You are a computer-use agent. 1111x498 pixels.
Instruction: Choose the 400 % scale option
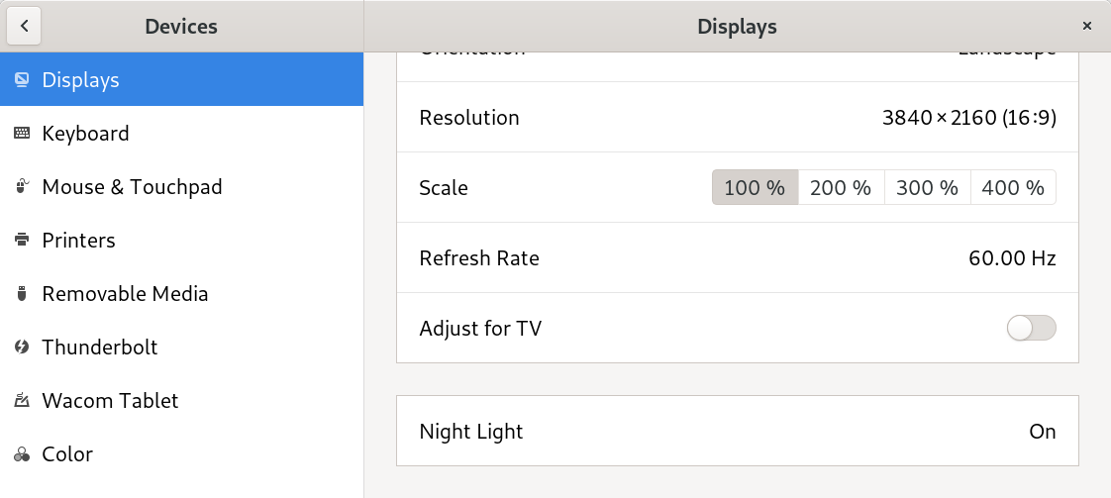pyautogui.click(x=1013, y=188)
